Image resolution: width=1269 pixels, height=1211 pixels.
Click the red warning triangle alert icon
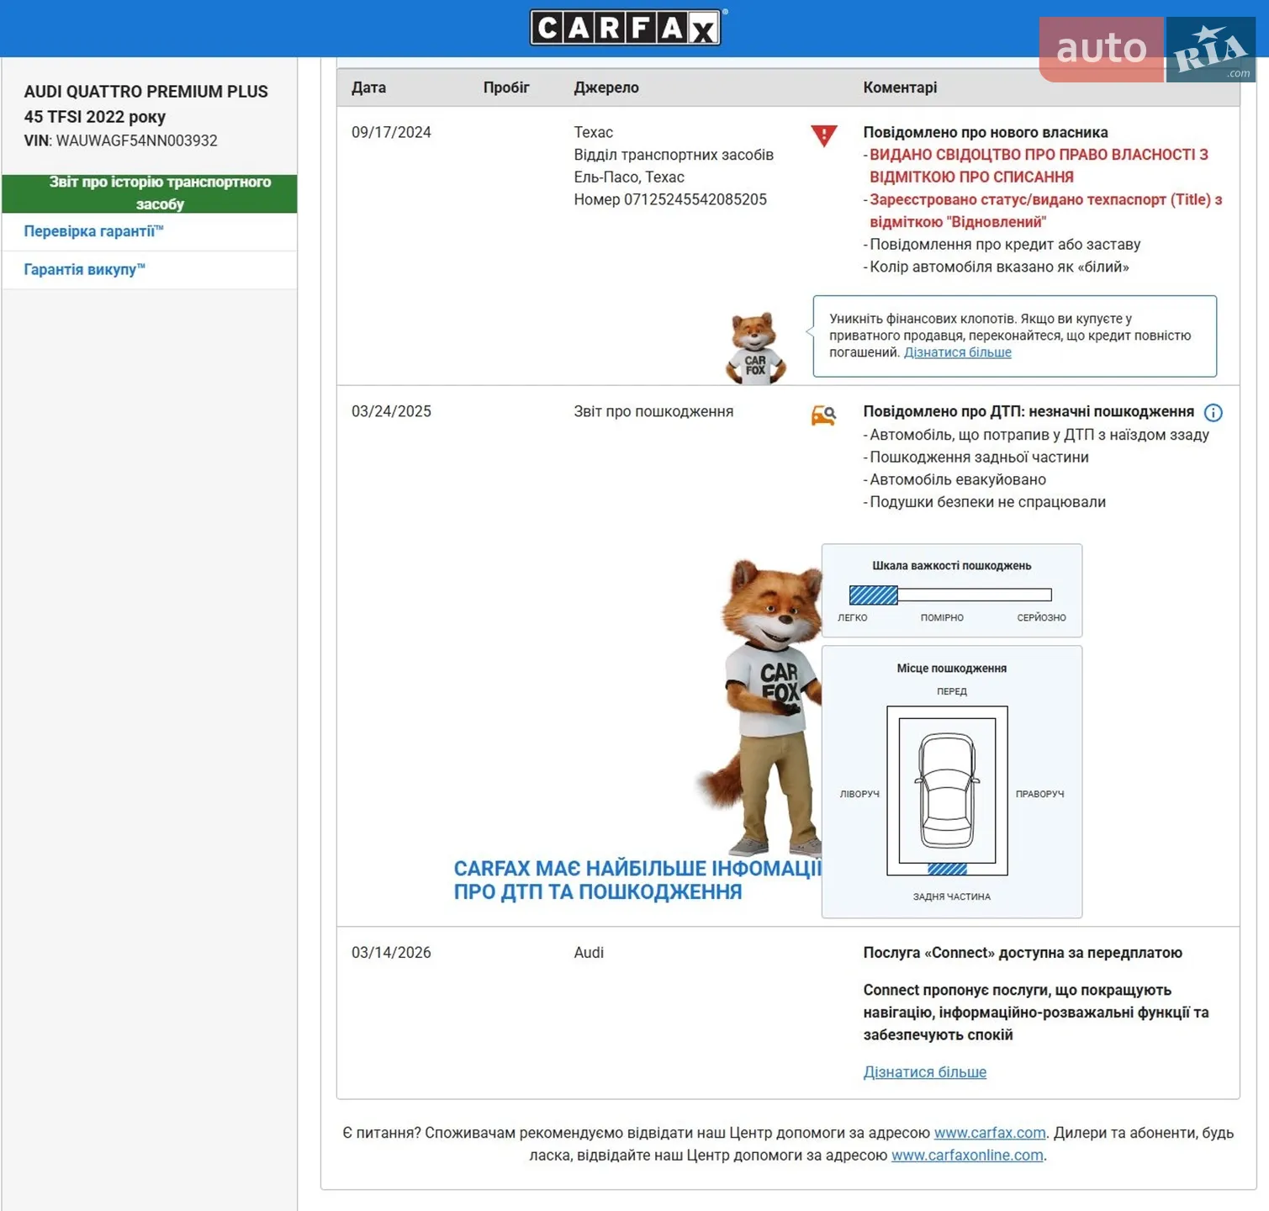pyautogui.click(x=824, y=135)
